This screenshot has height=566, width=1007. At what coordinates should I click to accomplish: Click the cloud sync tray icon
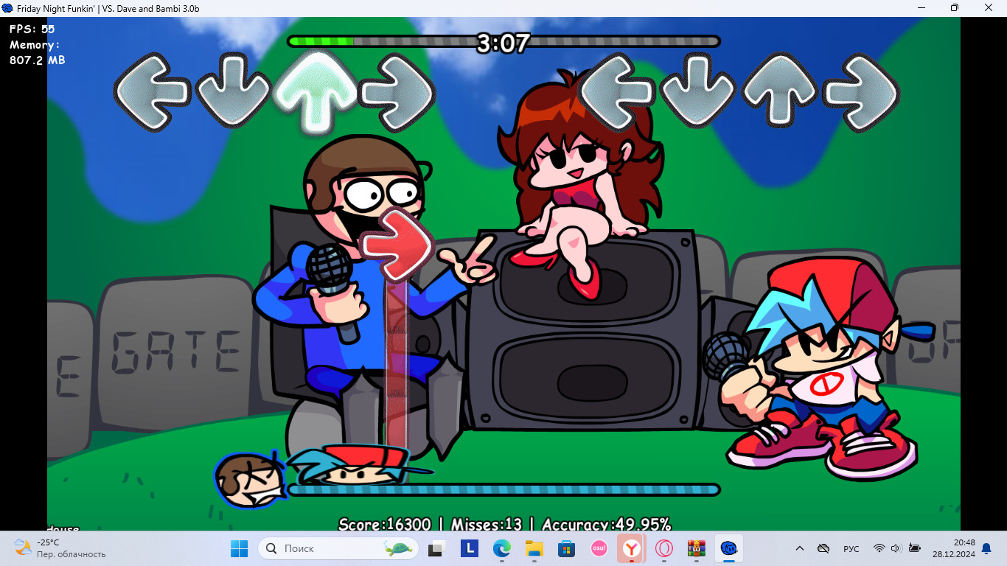tap(824, 548)
